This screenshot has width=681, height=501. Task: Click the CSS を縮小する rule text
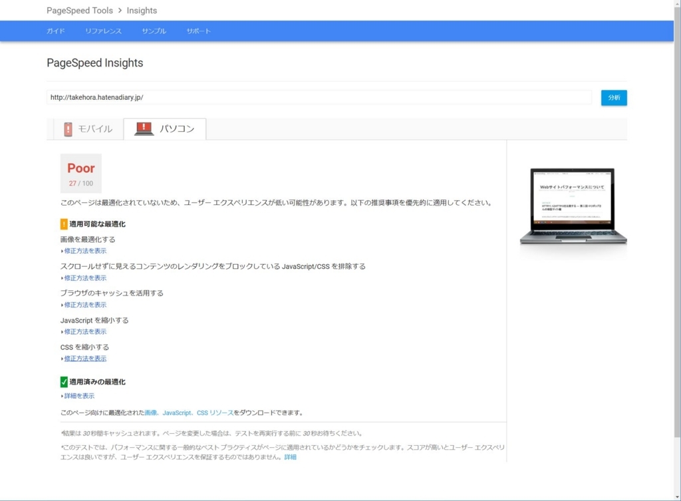[84, 347]
